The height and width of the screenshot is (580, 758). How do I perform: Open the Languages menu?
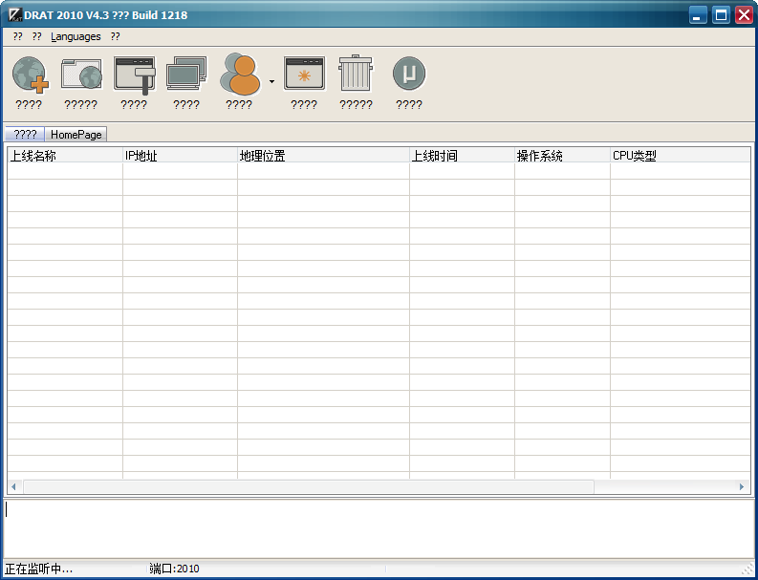[x=76, y=36]
